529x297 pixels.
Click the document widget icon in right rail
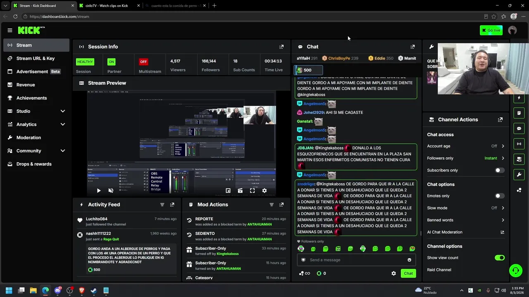tap(519, 113)
